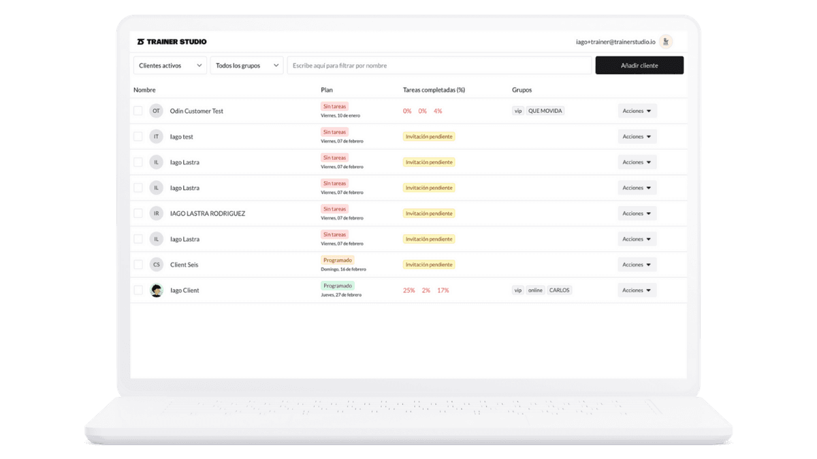
Task: Click the 25% task completion indicator for Iago Client
Action: pos(408,290)
